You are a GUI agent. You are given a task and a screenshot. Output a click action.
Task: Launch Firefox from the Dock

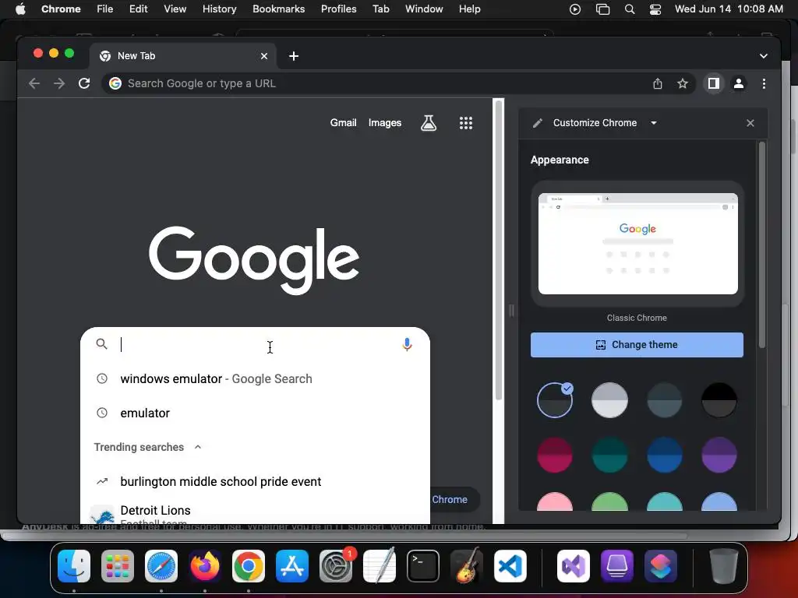pos(205,565)
